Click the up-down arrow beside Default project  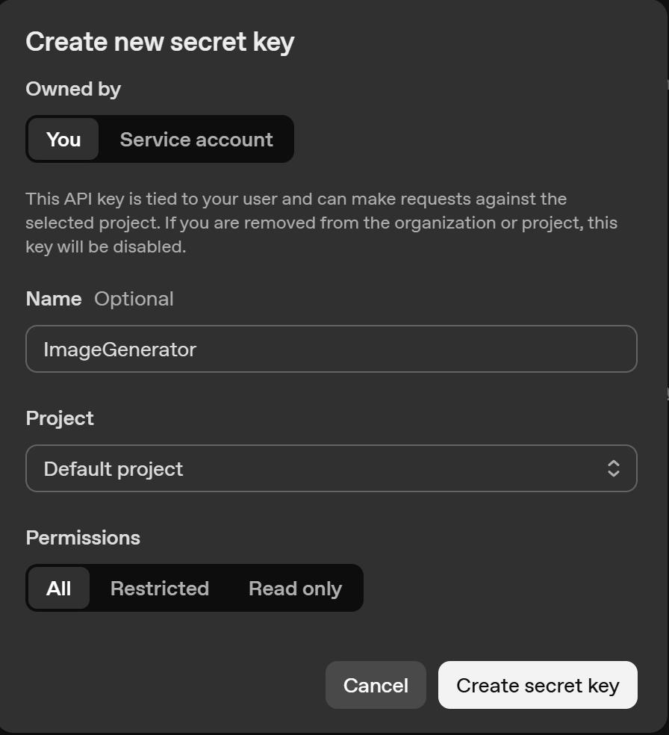(613, 468)
